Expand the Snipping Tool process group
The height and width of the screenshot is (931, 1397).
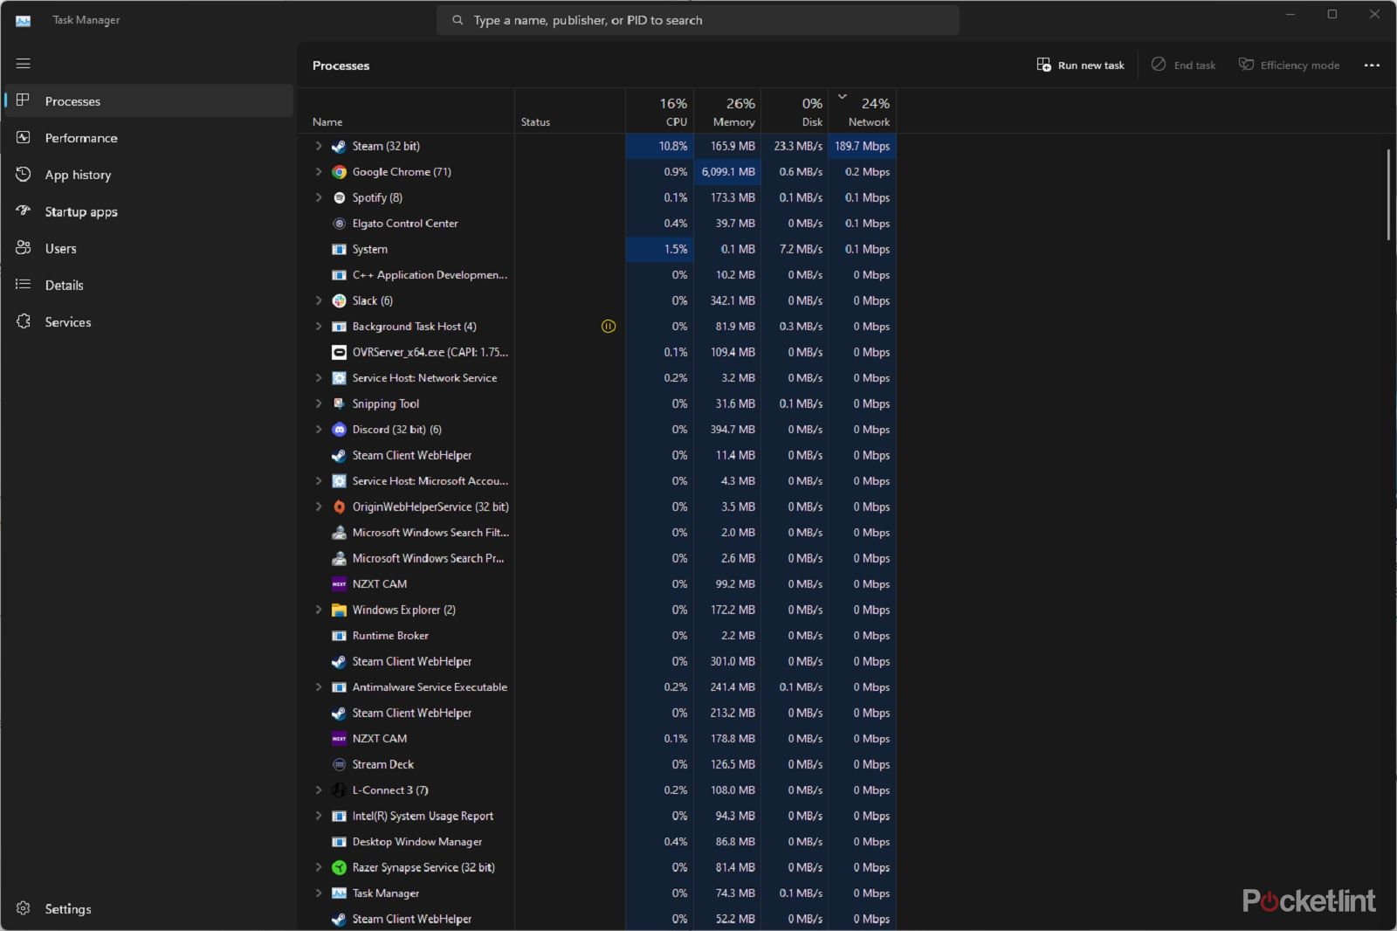point(319,403)
